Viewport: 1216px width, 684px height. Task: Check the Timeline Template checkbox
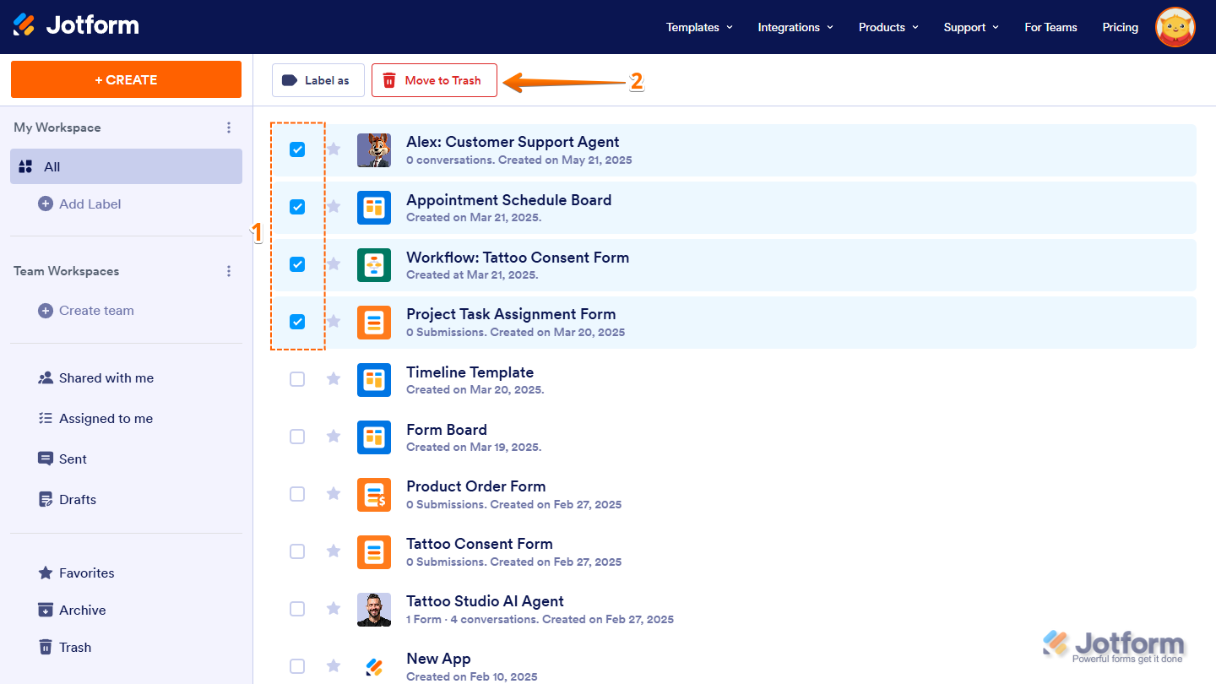pyautogui.click(x=297, y=379)
